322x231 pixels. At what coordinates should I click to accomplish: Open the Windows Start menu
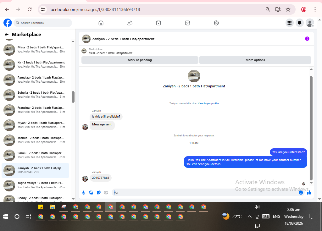[x=6, y=217]
